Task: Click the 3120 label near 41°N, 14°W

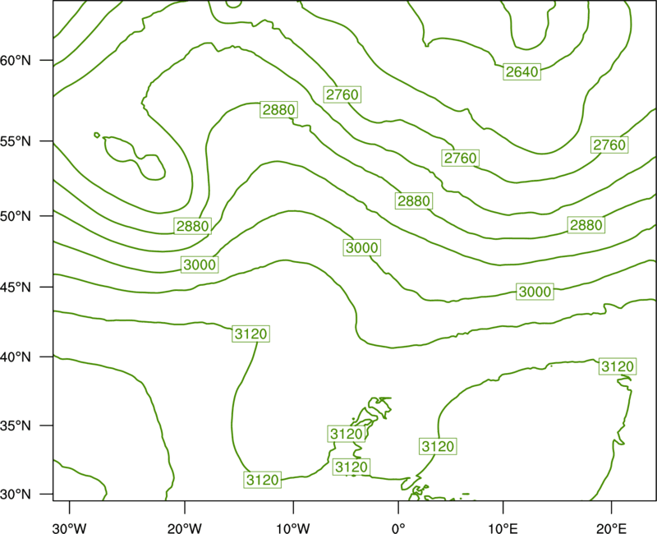Action: (x=250, y=334)
